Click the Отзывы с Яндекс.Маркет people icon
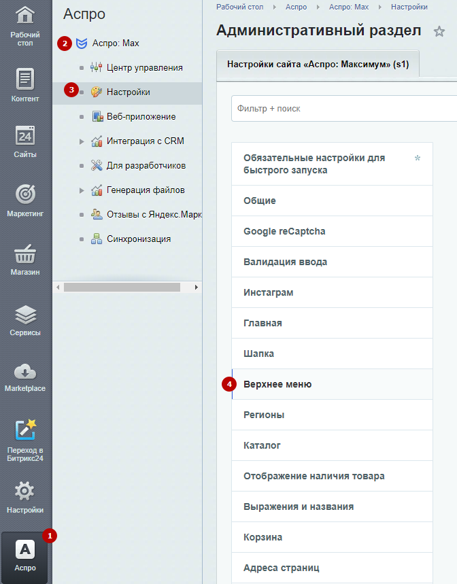 pyautogui.click(x=97, y=215)
